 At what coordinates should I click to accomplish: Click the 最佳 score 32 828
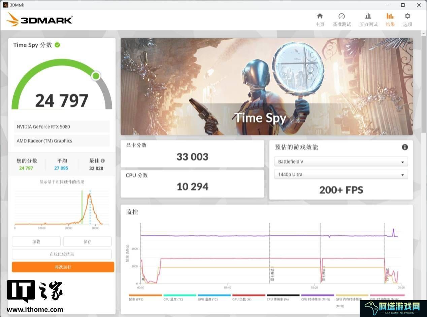96,168
